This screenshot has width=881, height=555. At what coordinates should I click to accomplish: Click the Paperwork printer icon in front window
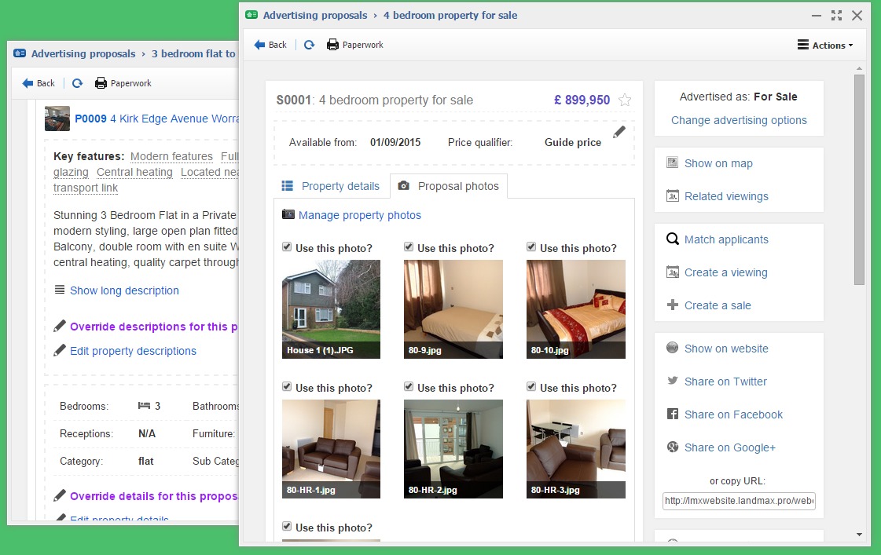pos(332,45)
